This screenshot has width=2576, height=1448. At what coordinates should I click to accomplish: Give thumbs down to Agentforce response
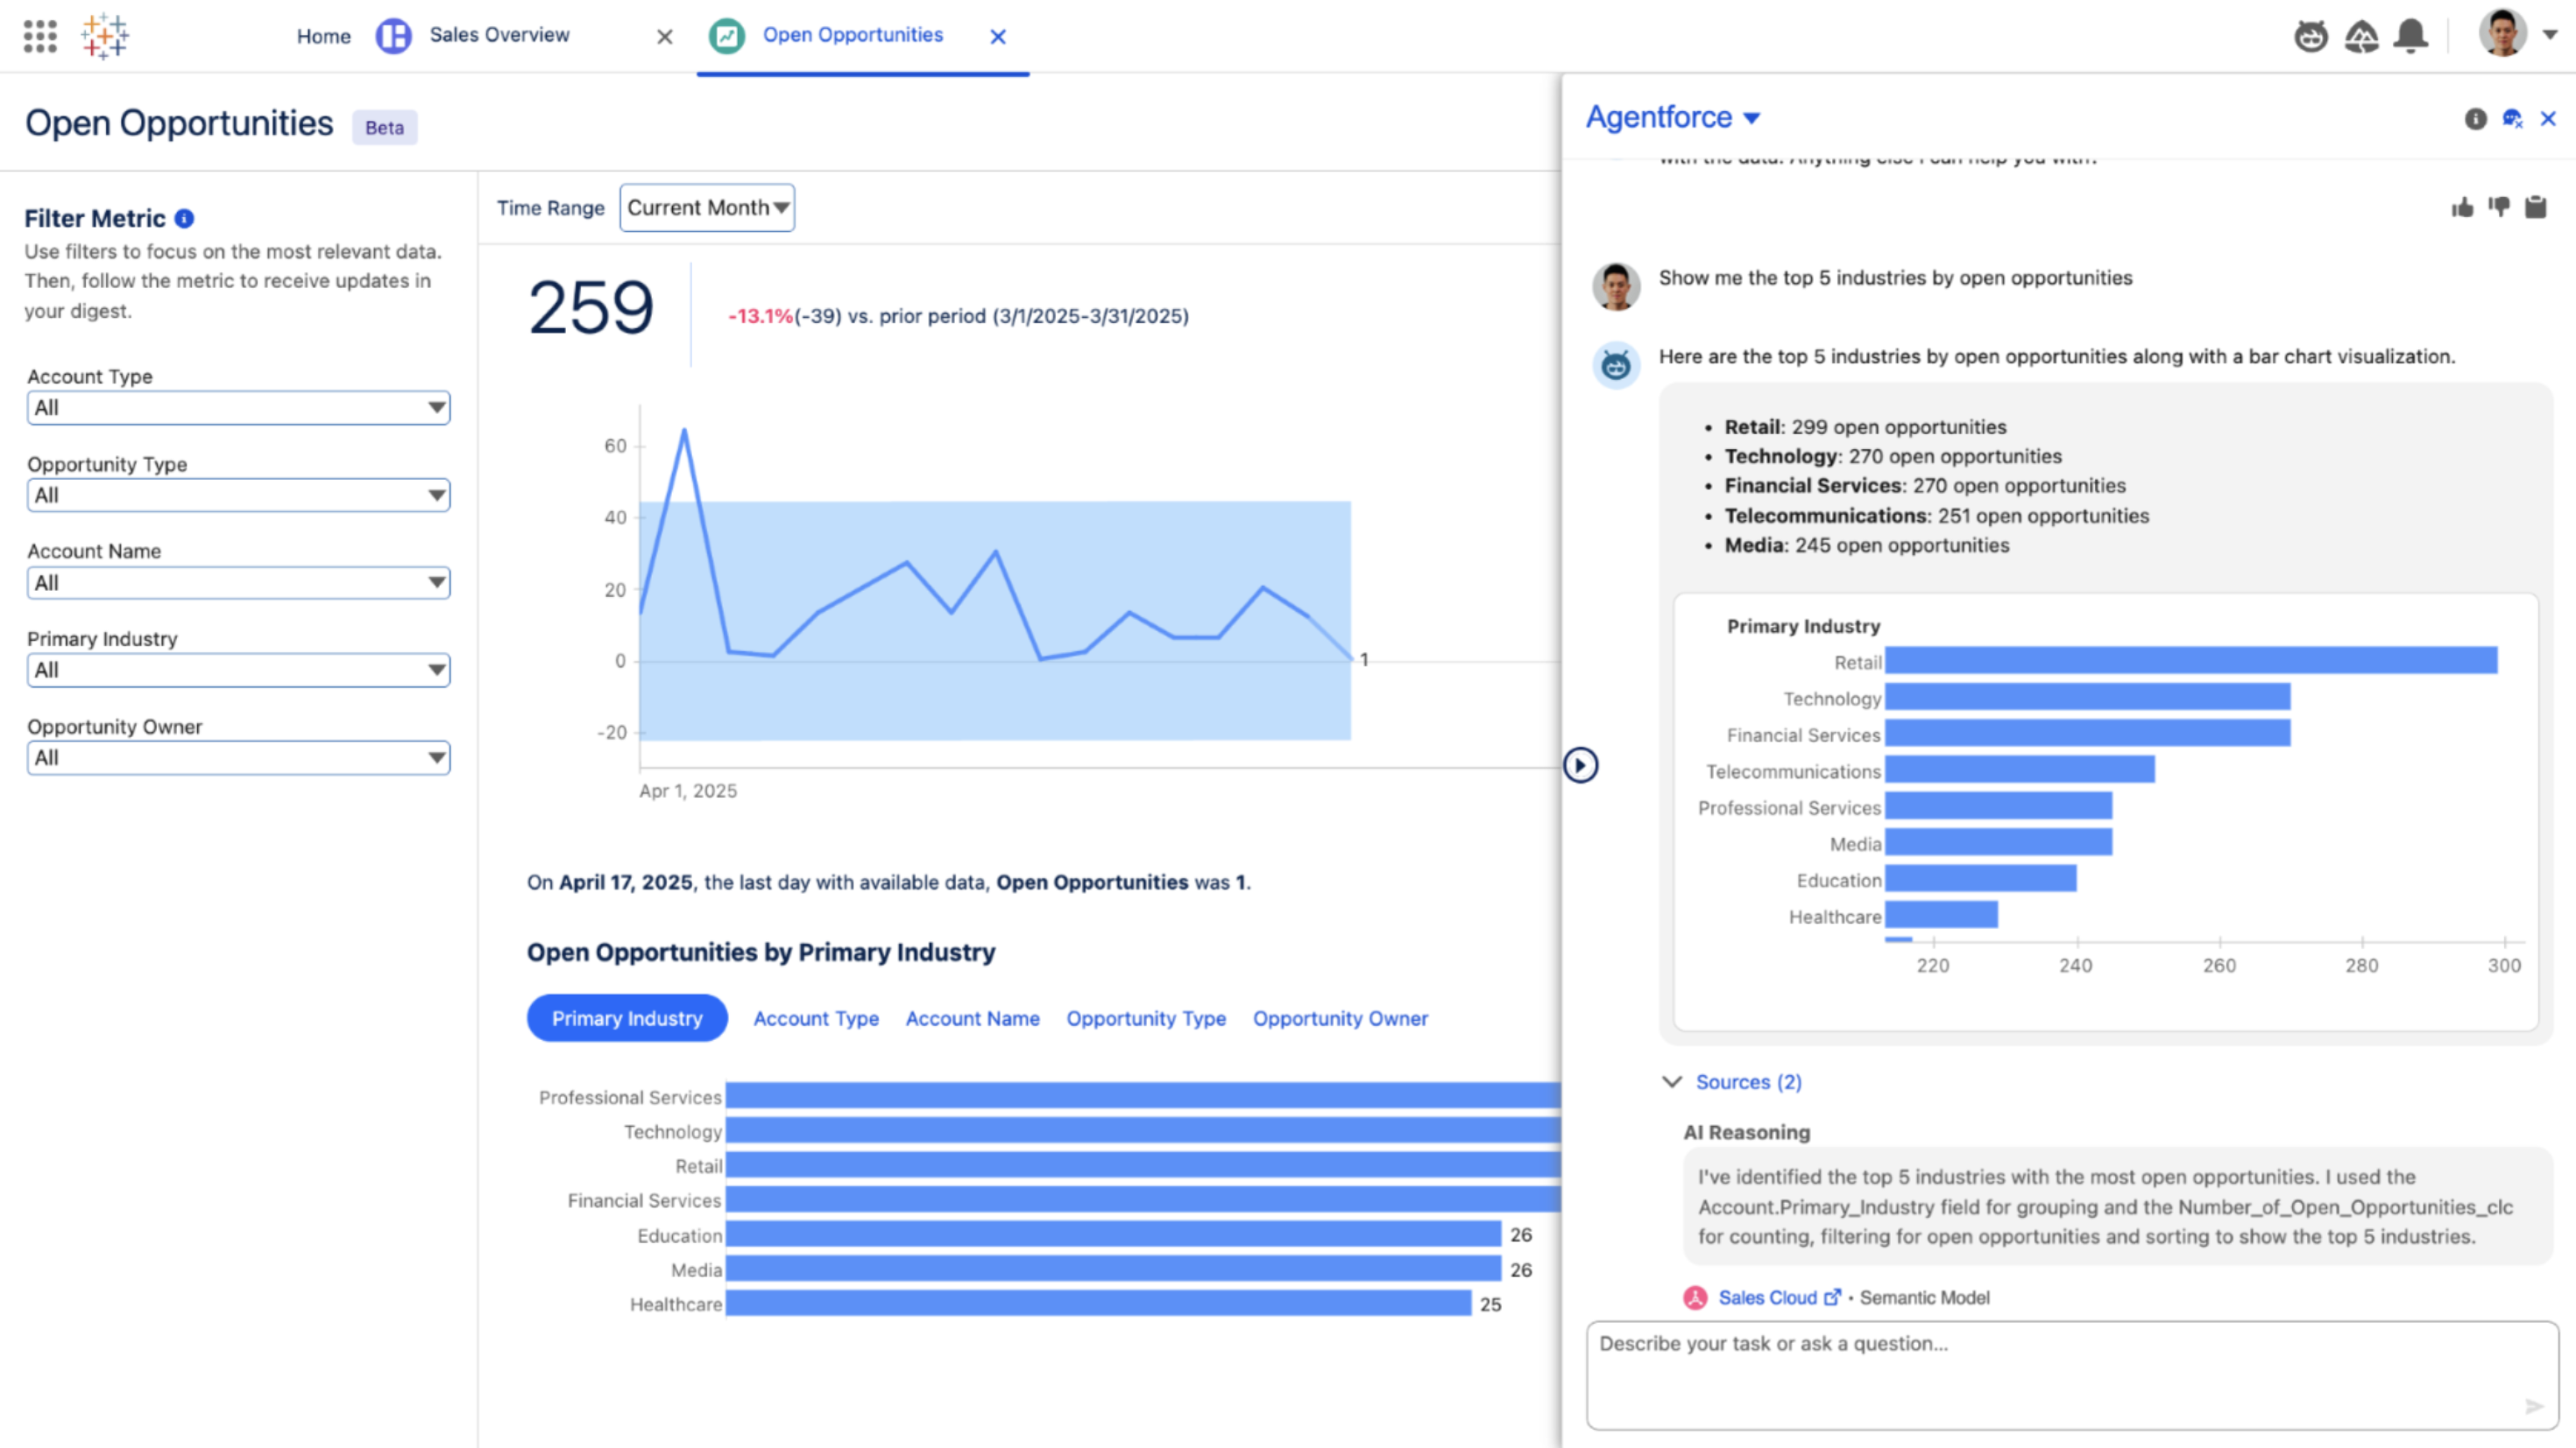(2499, 207)
